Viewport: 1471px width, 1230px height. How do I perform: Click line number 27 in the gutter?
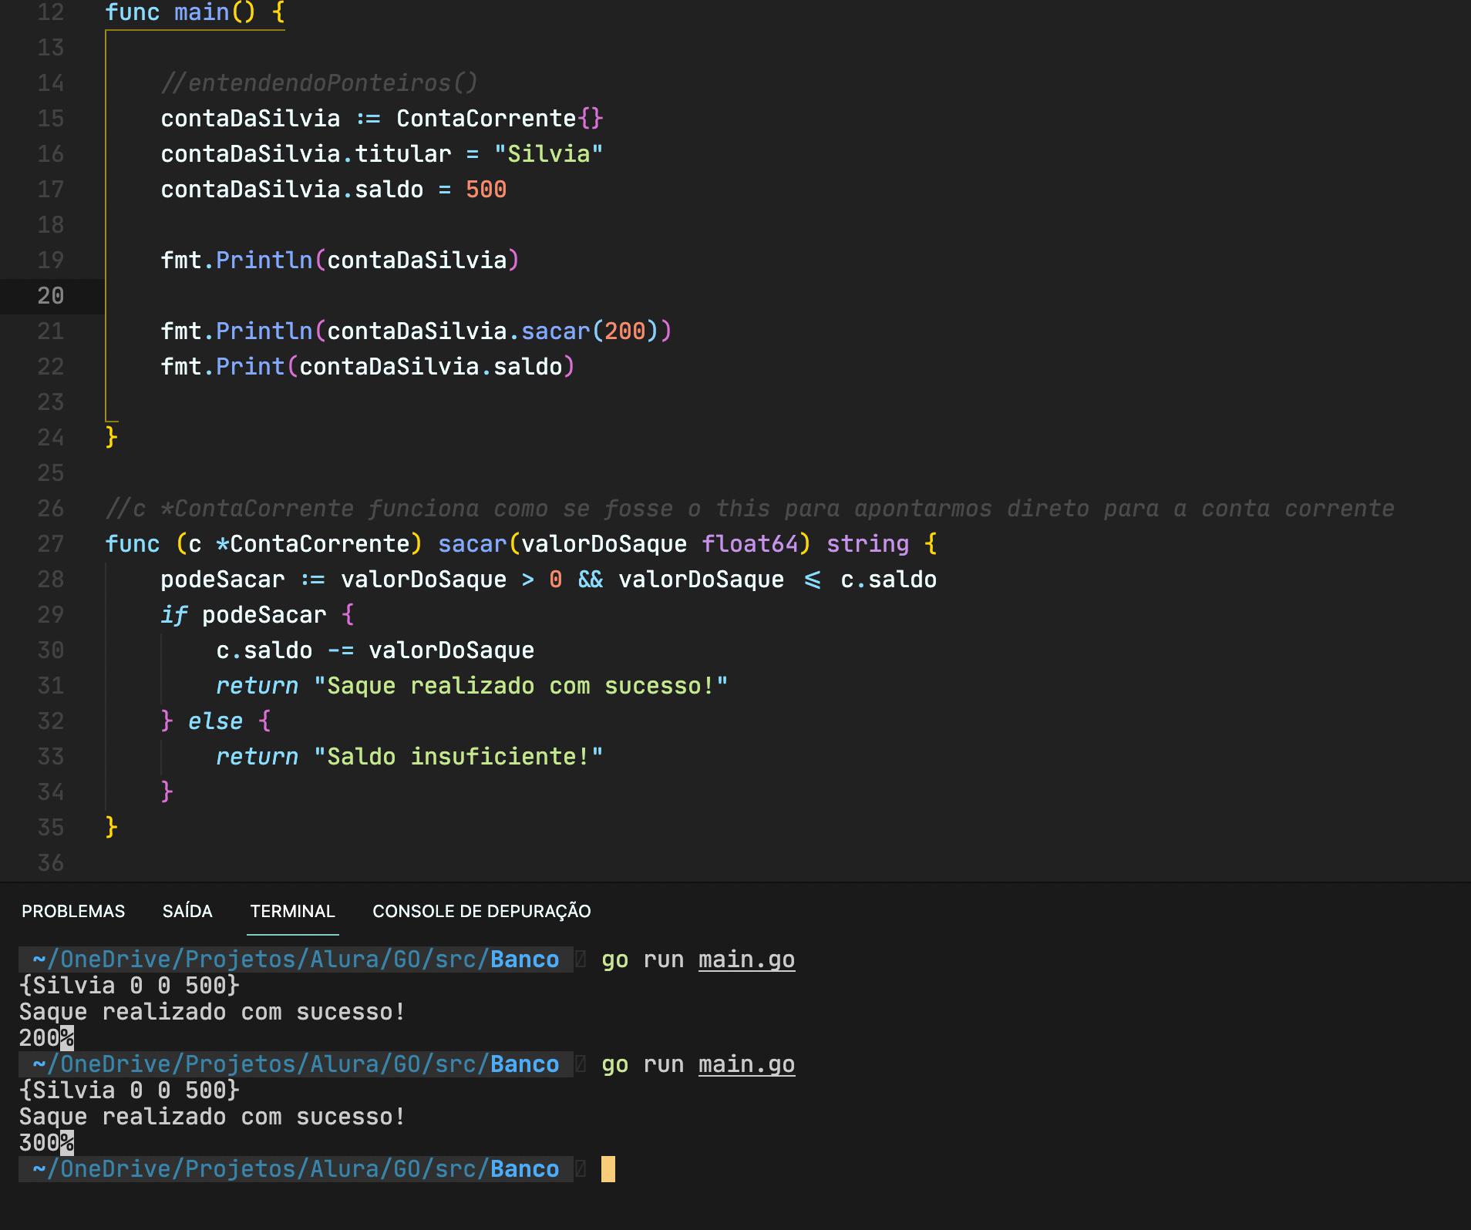[x=51, y=544]
